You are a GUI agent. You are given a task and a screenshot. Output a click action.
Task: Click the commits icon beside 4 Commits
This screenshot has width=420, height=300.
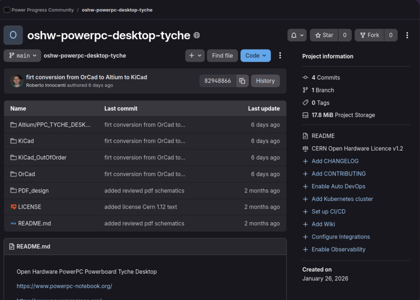tap(305, 77)
